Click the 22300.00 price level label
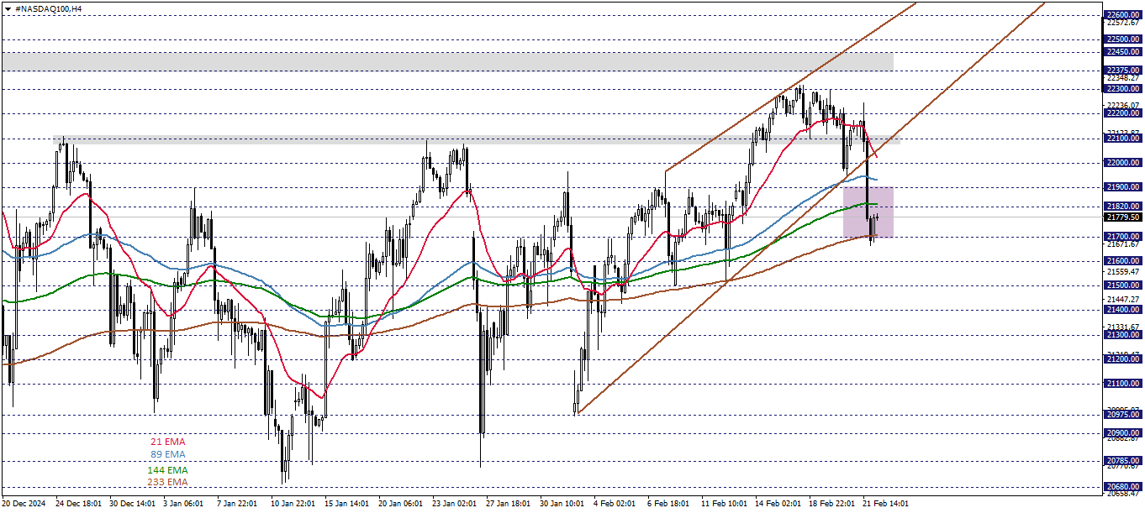The height and width of the screenshot is (513, 1145). pos(1123,88)
